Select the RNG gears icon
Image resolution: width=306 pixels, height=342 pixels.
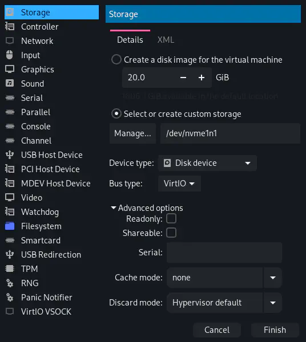(10, 283)
